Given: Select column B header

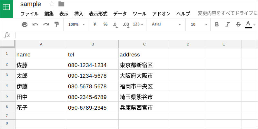Looking at the screenshot, I should point(93,44).
